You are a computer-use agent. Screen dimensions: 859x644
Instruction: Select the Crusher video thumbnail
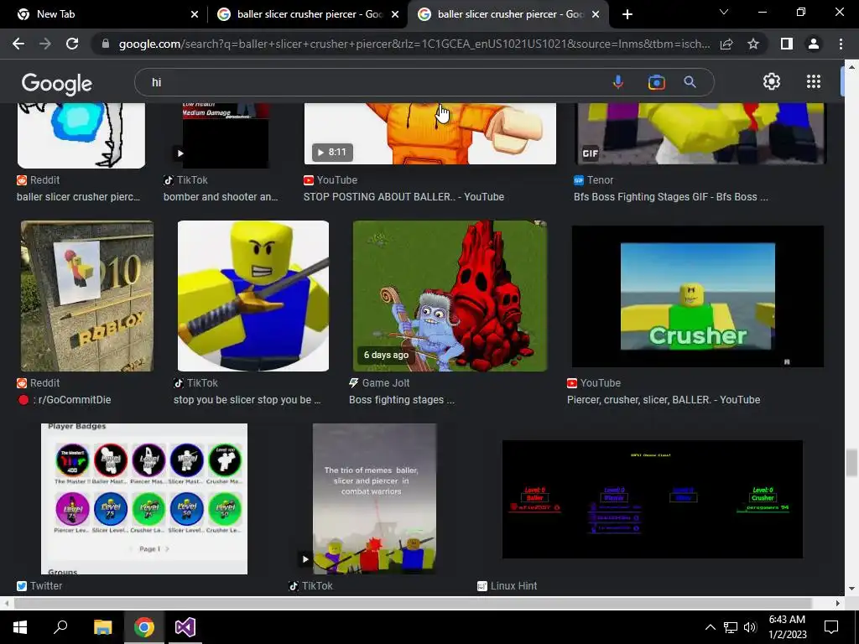click(x=697, y=296)
